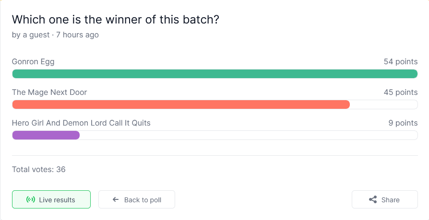Image resolution: width=429 pixels, height=220 pixels.
Task: Select Hero Girl And Demon Lord label
Action: click(81, 123)
